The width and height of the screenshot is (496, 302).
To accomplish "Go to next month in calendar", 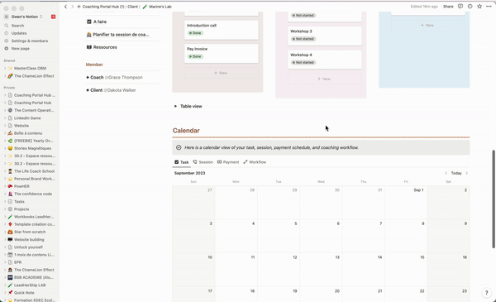I will pos(466,173).
